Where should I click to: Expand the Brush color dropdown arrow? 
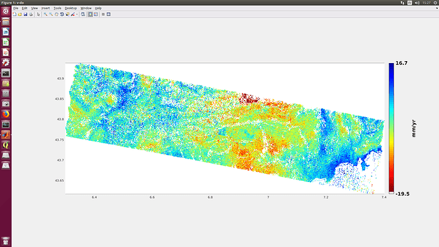coord(77,14)
